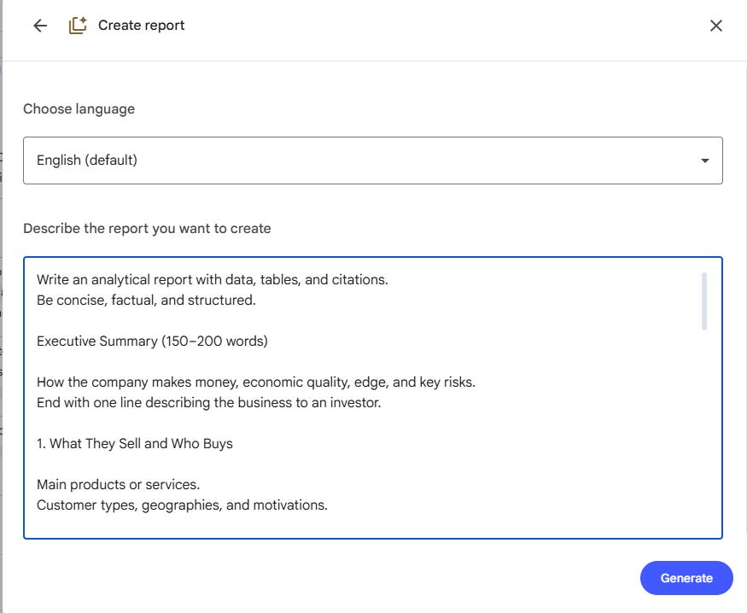Click the dropdown arrow beside English (default)
The height and width of the screenshot is (613, 747).
(x=704, y=161)
